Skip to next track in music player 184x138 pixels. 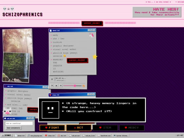61,86
